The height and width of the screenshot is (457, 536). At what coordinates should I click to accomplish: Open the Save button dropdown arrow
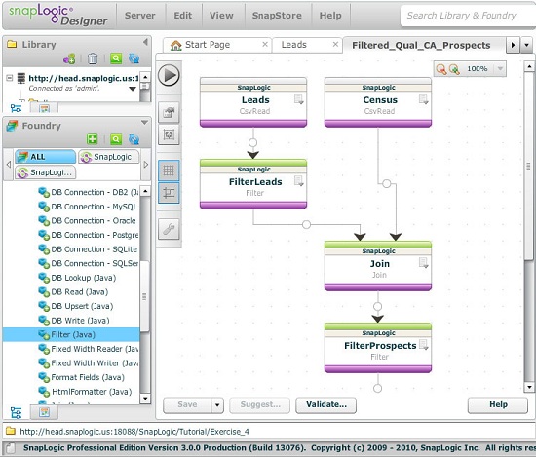click(x=217, y=405)
